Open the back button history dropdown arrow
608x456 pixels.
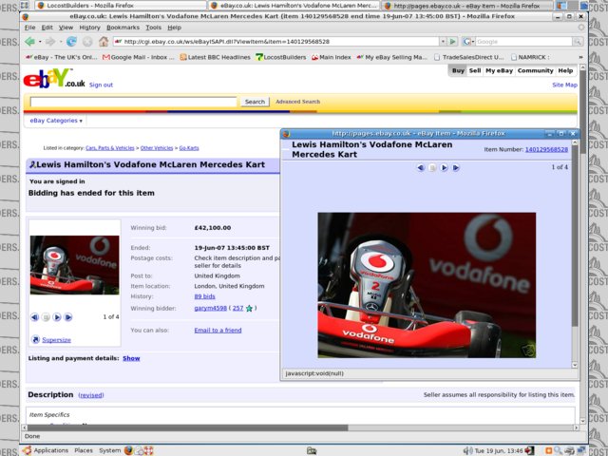(x=40, y=42)
